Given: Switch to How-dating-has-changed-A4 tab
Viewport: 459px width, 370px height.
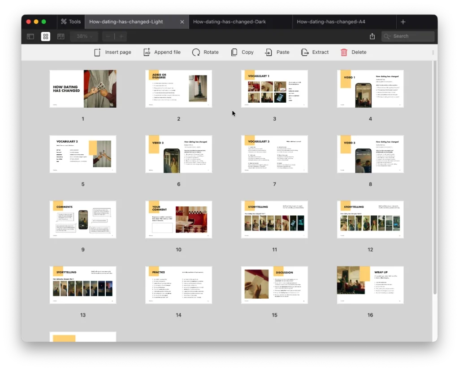Looking at the screenshot, I should click(x=331, y=22).
